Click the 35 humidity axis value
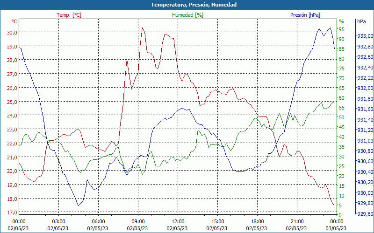The width and height of the screenshot is (374, 233). coord(342,147)
